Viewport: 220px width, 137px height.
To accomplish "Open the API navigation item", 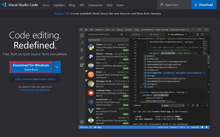I will (82, 5).
